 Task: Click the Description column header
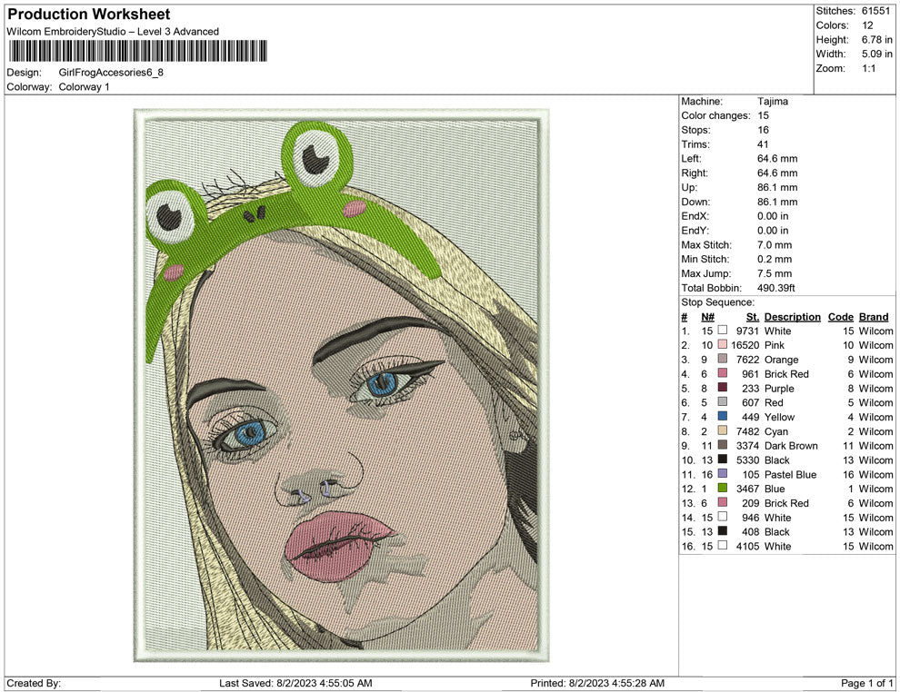point(792,317)
